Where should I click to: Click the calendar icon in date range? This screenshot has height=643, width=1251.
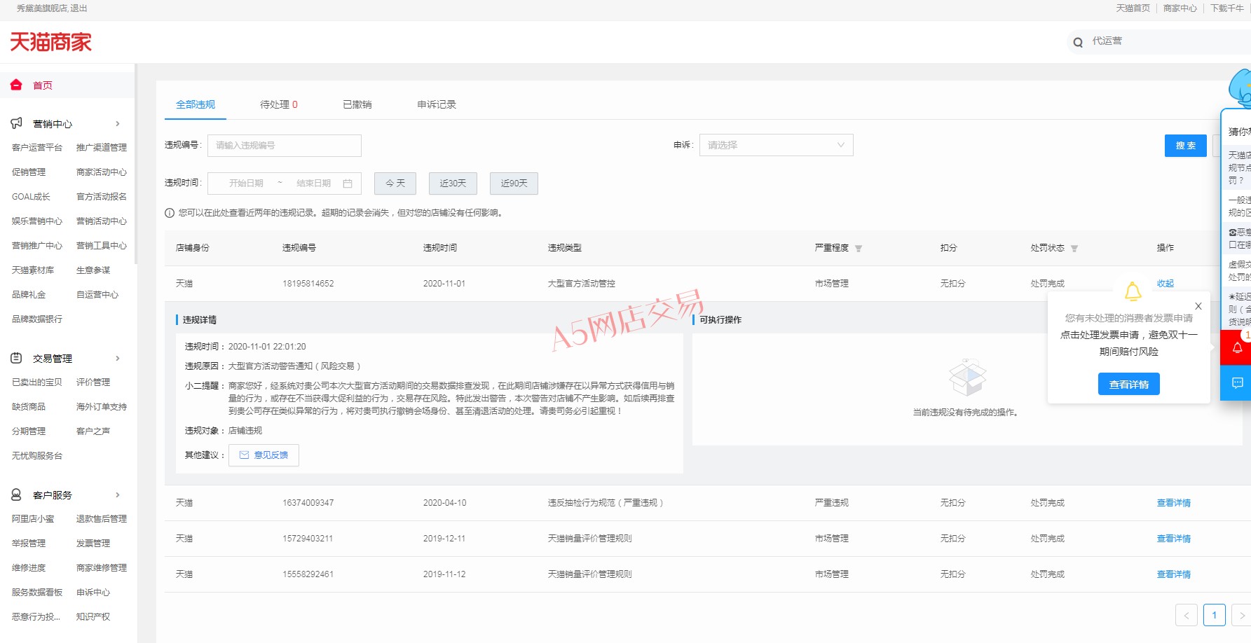point(348,183)
